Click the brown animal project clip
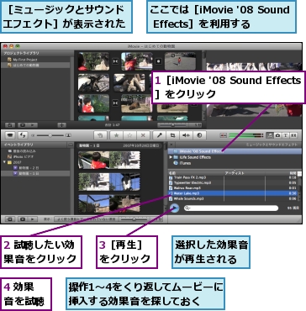Screen dimensions: 306x311 [x=136, y=103]
